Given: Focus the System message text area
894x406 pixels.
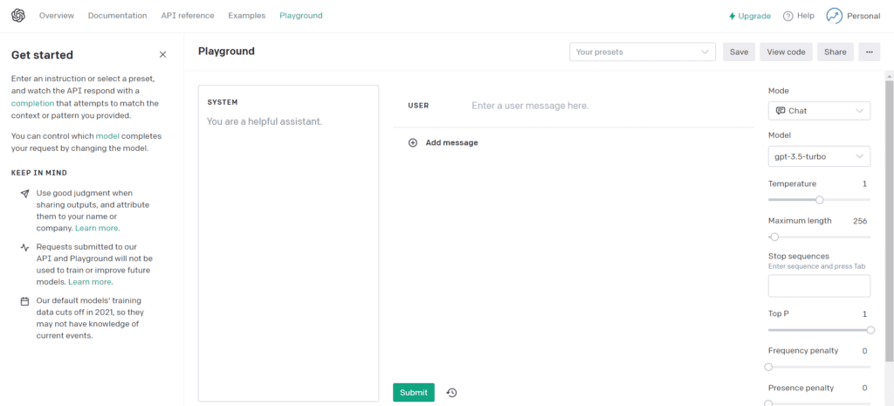Looking at the screenshot, I should coord(288,244).
